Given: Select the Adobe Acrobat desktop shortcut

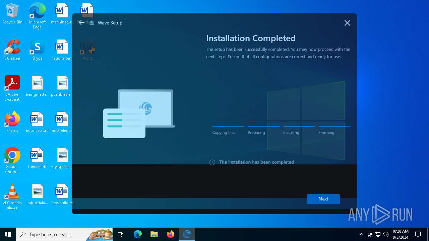Looking at the screenshot, I should [x=12, y=88].
